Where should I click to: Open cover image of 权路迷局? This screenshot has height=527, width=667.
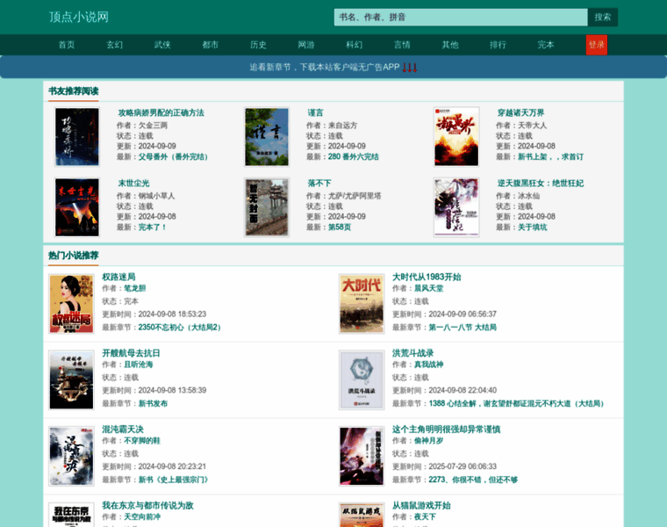71,304
